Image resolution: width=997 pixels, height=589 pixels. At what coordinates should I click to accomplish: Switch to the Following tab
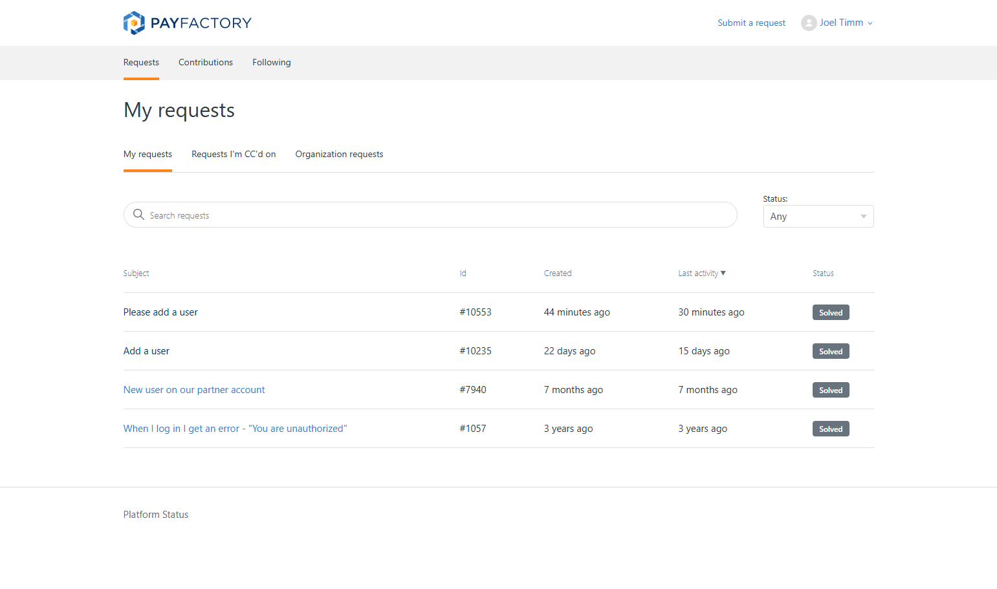tap(272, 63)
